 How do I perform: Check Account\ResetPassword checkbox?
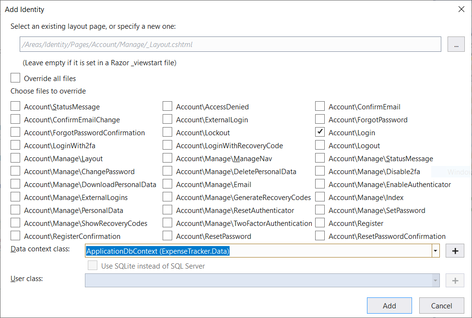pos(167,236)
